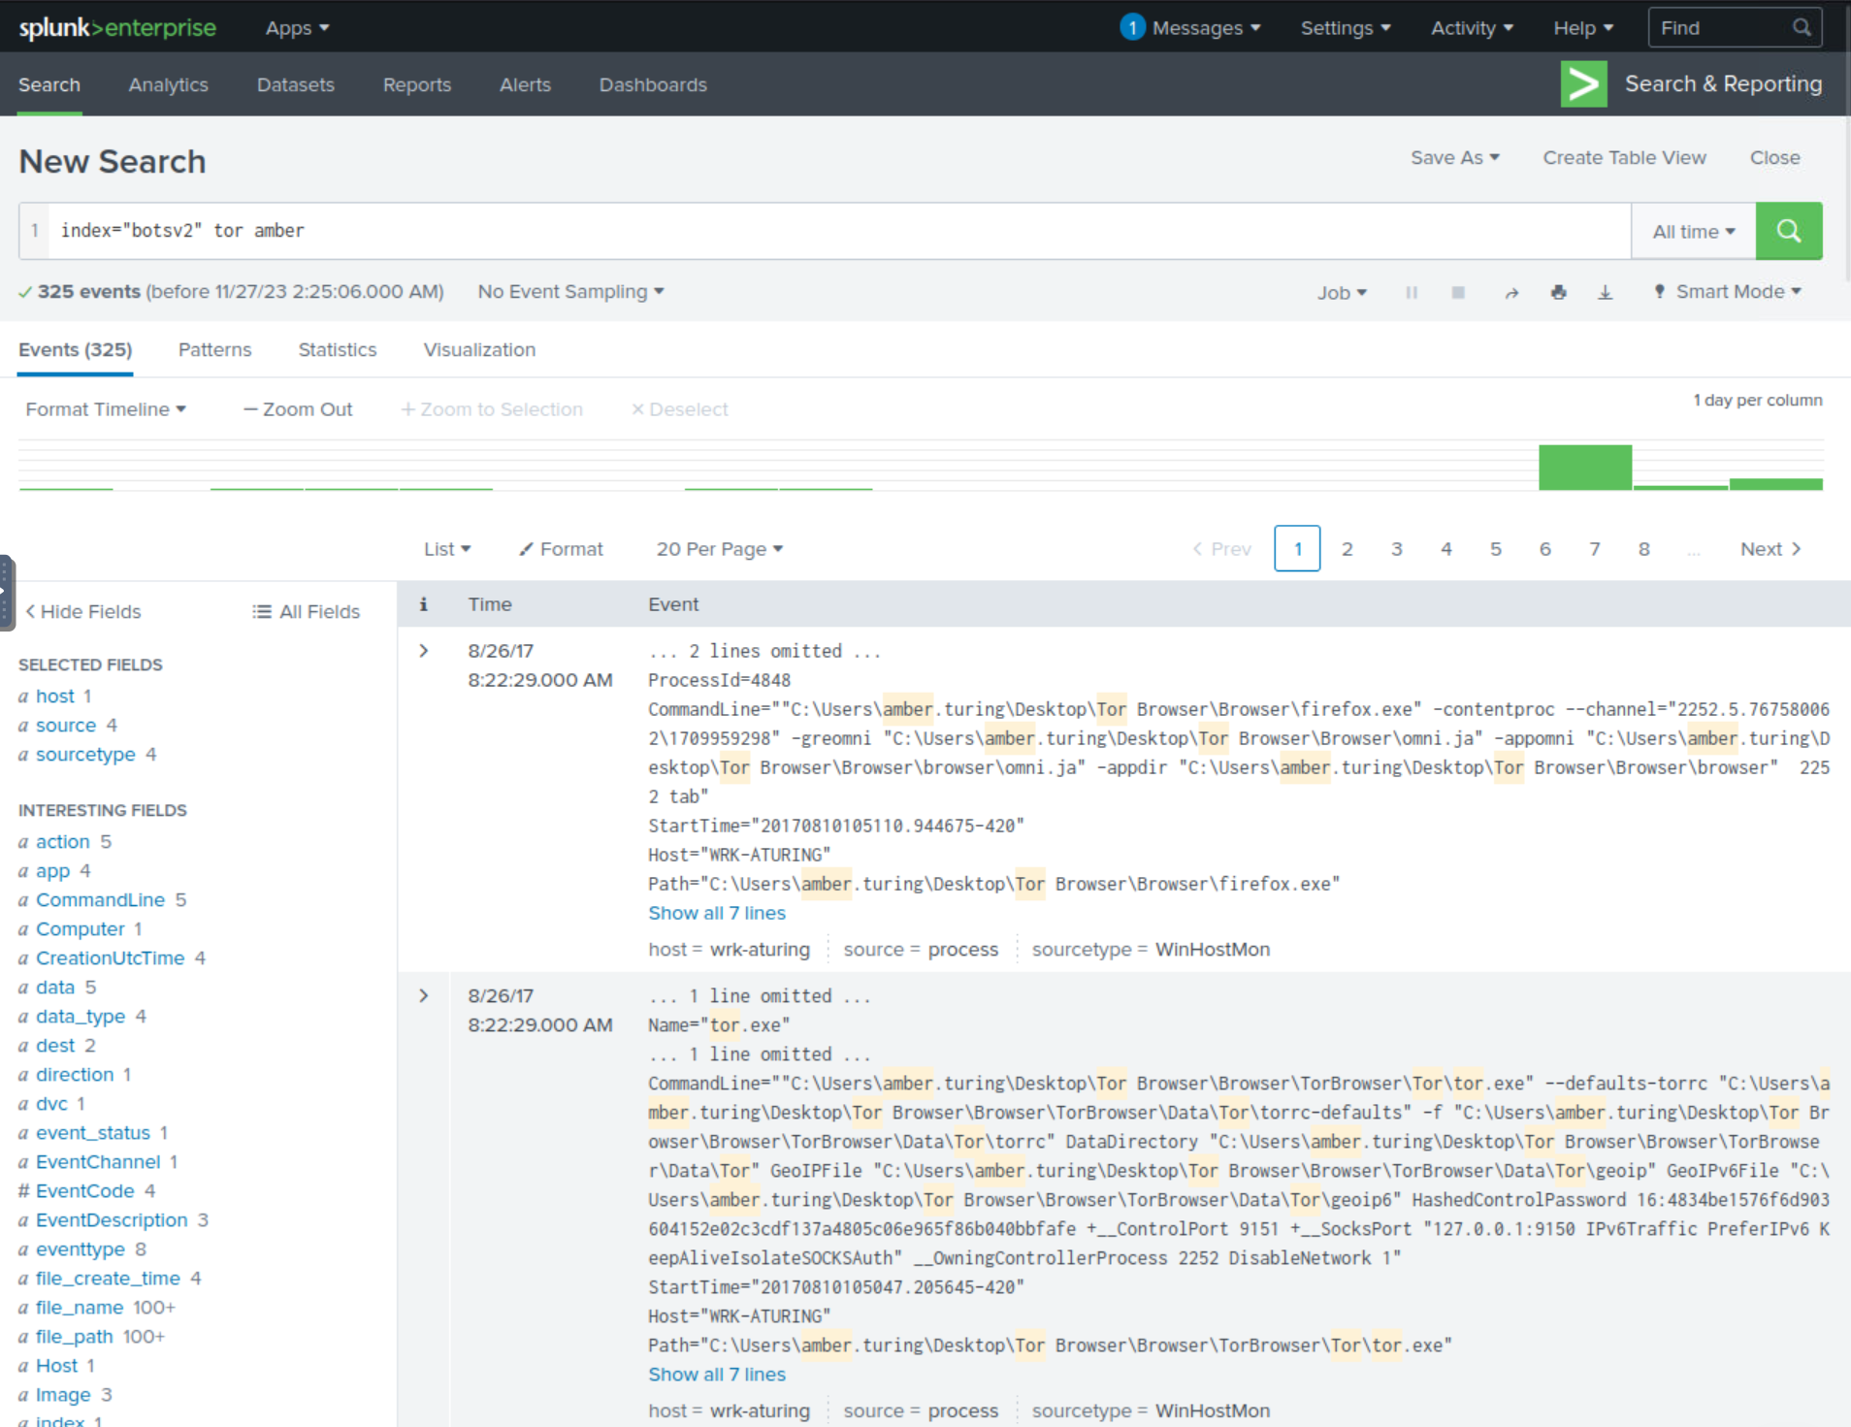
Task: Select the sourcetype field
Action: [85, 755]
